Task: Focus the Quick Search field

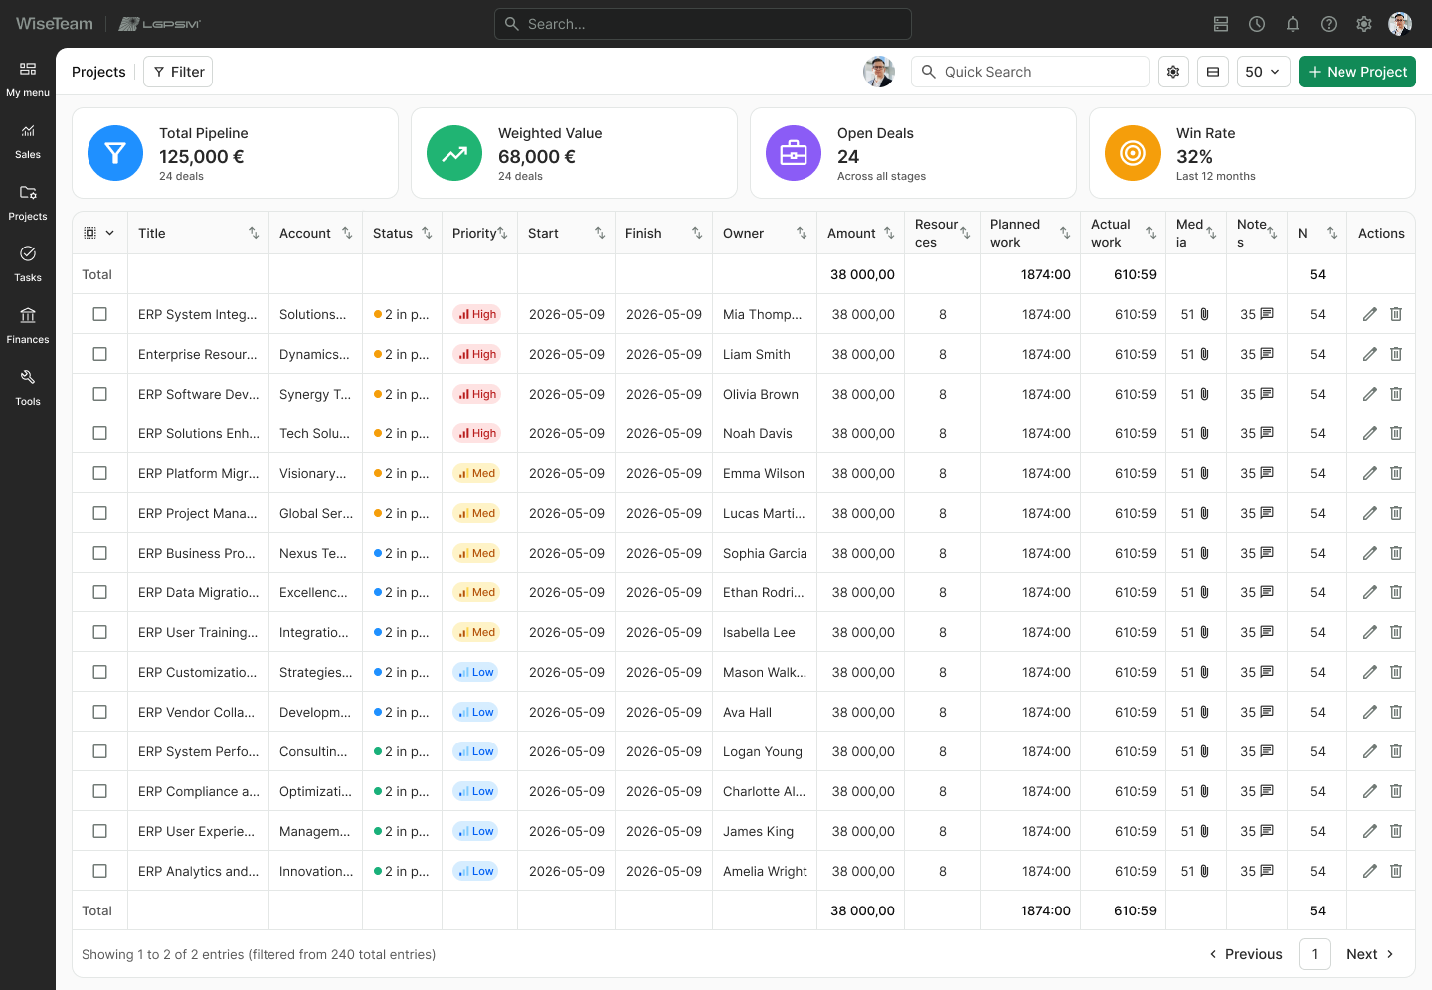Action: 1030,72
